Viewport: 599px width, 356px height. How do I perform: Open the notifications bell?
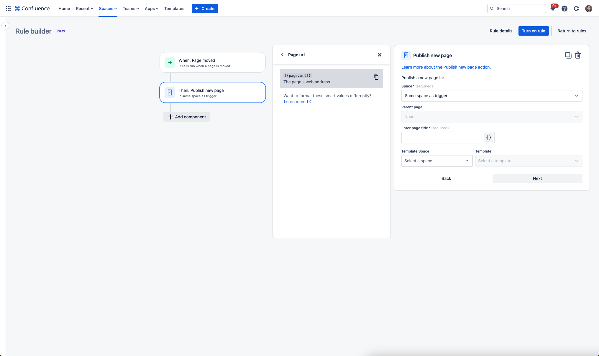tap(552, 8)
